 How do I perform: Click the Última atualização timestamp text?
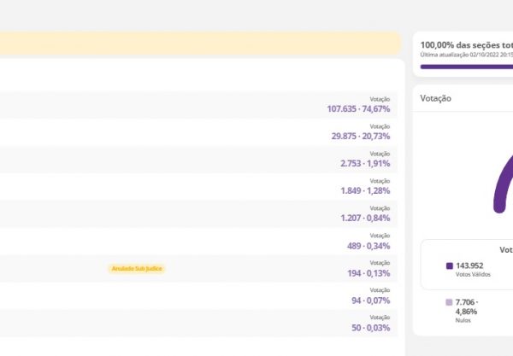coord(466,54)
